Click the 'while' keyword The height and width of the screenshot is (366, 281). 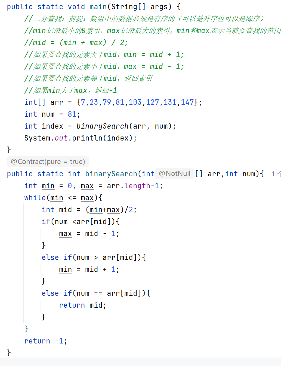[35, 198]
